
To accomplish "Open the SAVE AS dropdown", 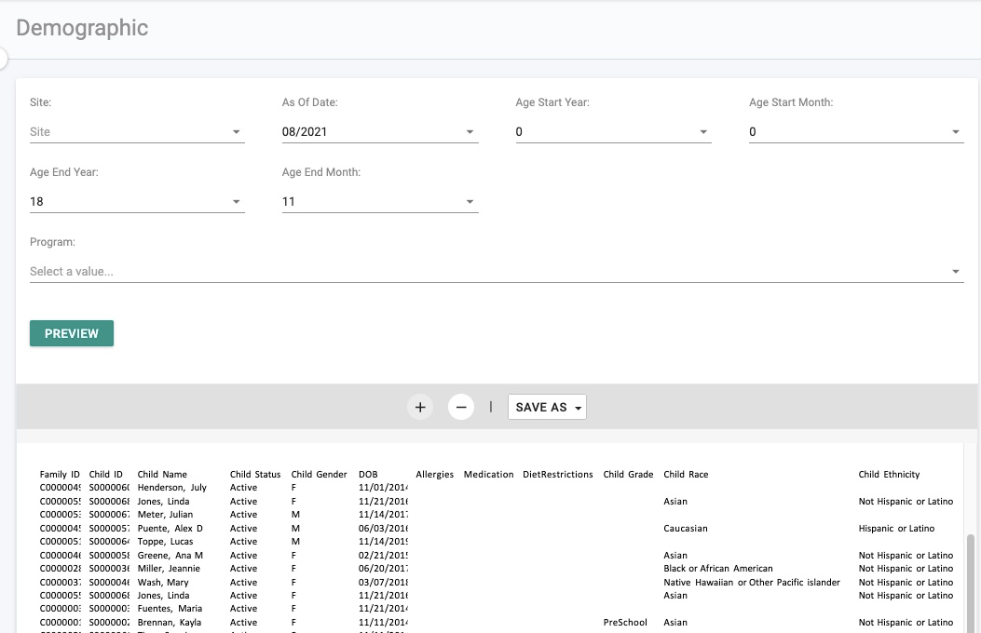I will tap(548, 407).
